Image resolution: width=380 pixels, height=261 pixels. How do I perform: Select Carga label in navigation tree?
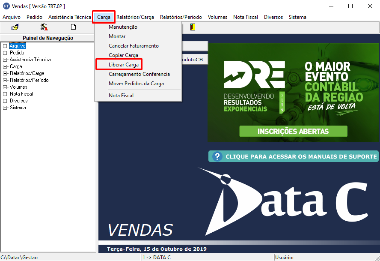coord(16,66)
